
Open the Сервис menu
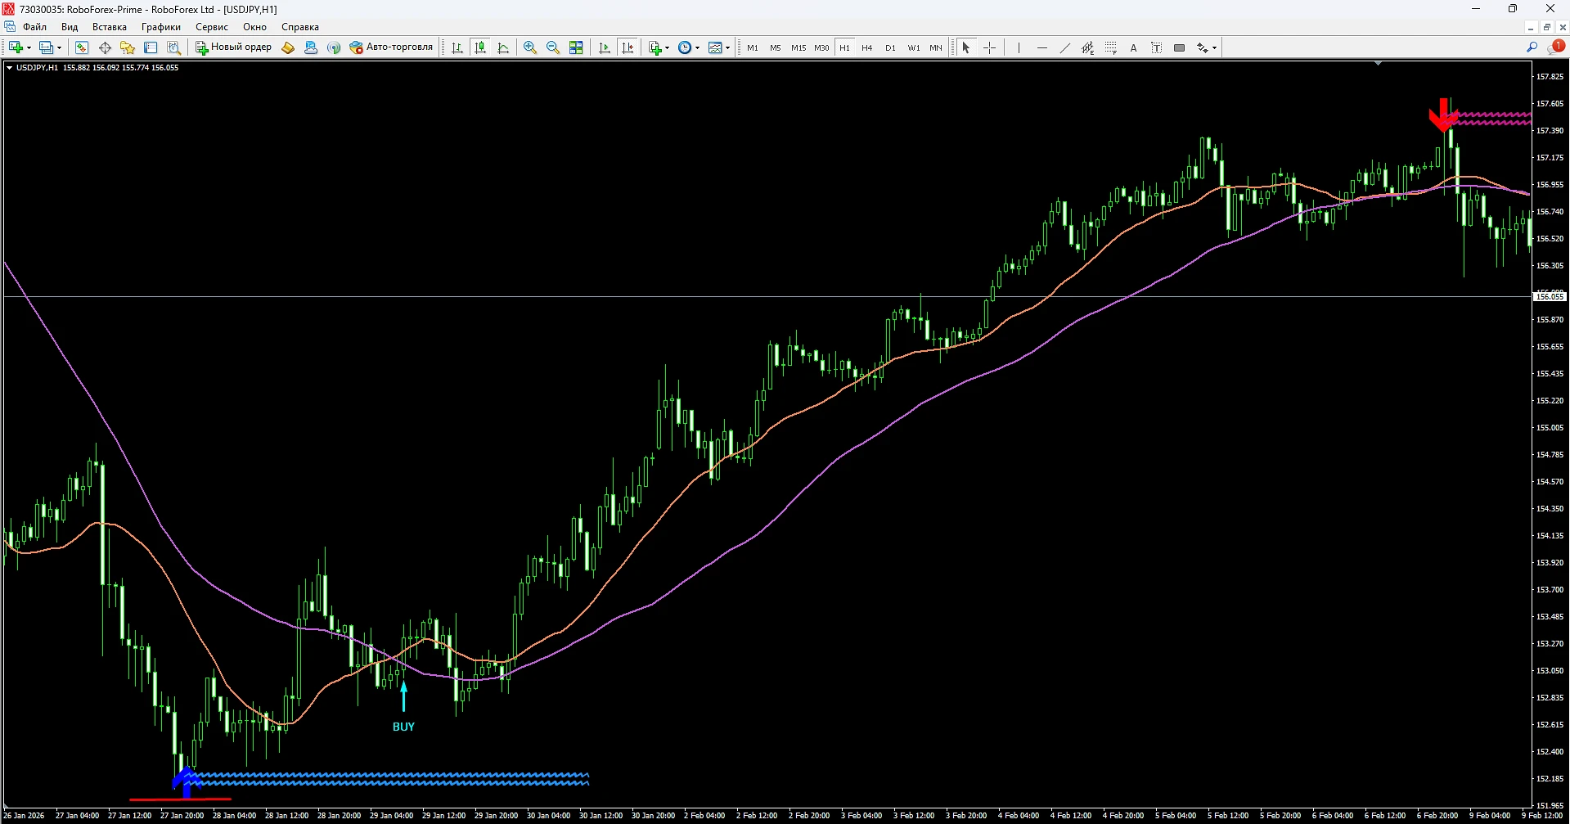pyautogui.click(x=211, y=27)
